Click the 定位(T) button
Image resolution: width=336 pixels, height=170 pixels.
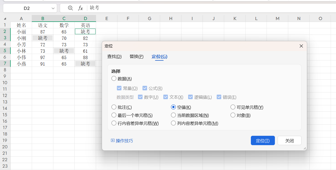(x=263, y=140)
